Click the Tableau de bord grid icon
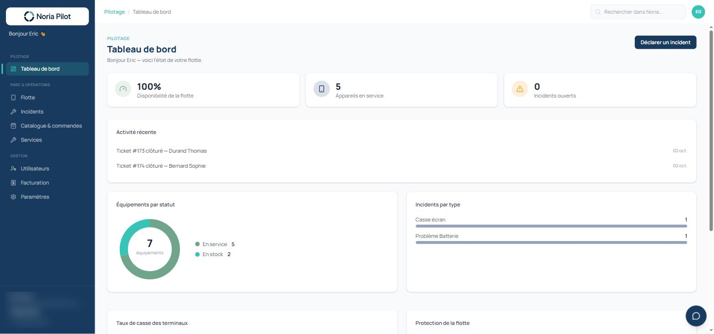The height and width of the screenshot is (334, 714). pyautogui.click(x=13, y=69)
